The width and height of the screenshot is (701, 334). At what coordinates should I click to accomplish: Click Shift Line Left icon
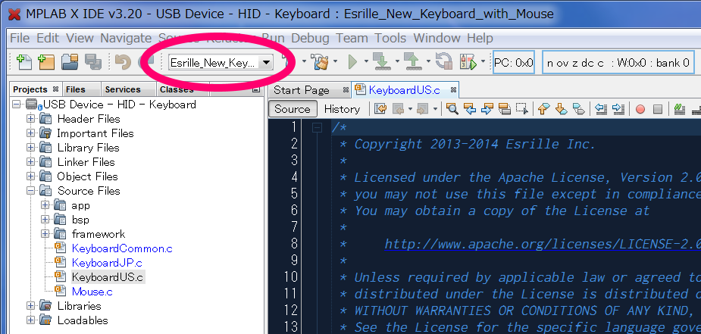pos(601,109)
